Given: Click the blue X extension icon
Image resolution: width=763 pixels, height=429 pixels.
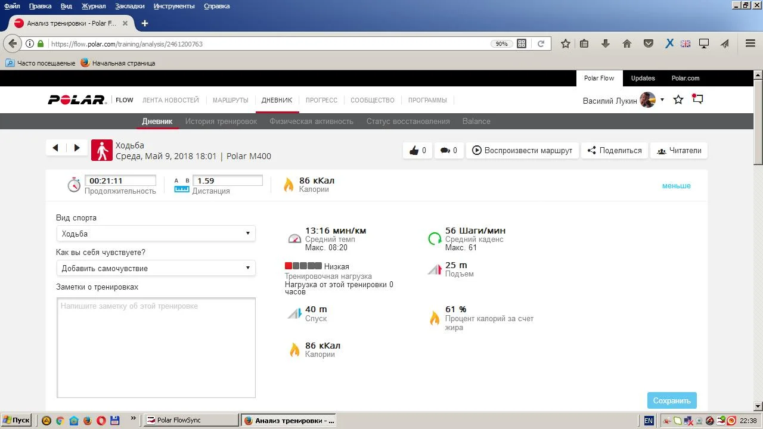Looking at the screenshot, I should (x=669, y=43).
